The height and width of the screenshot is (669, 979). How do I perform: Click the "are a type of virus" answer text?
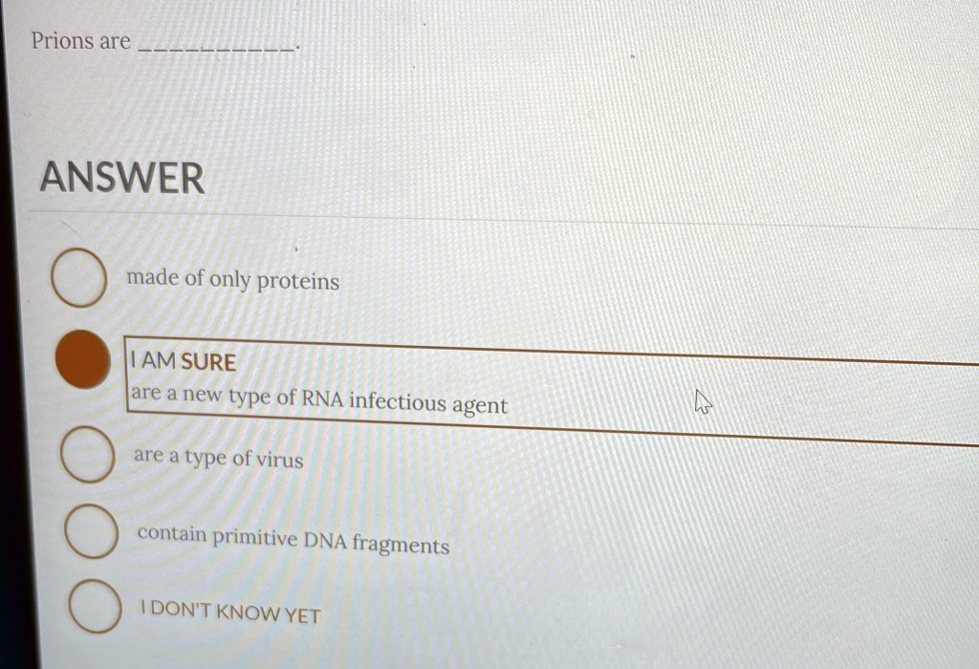[219, 458]
